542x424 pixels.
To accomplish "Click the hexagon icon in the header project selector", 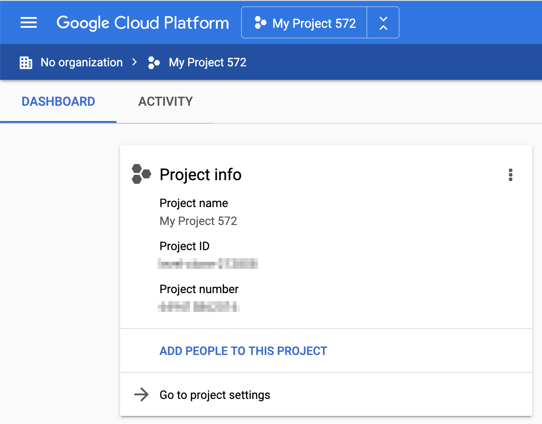I will (x=260, y=23).
